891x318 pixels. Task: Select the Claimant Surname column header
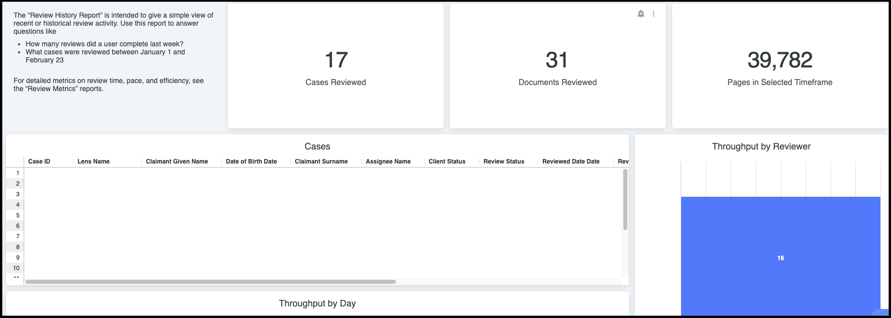(321, 162)
